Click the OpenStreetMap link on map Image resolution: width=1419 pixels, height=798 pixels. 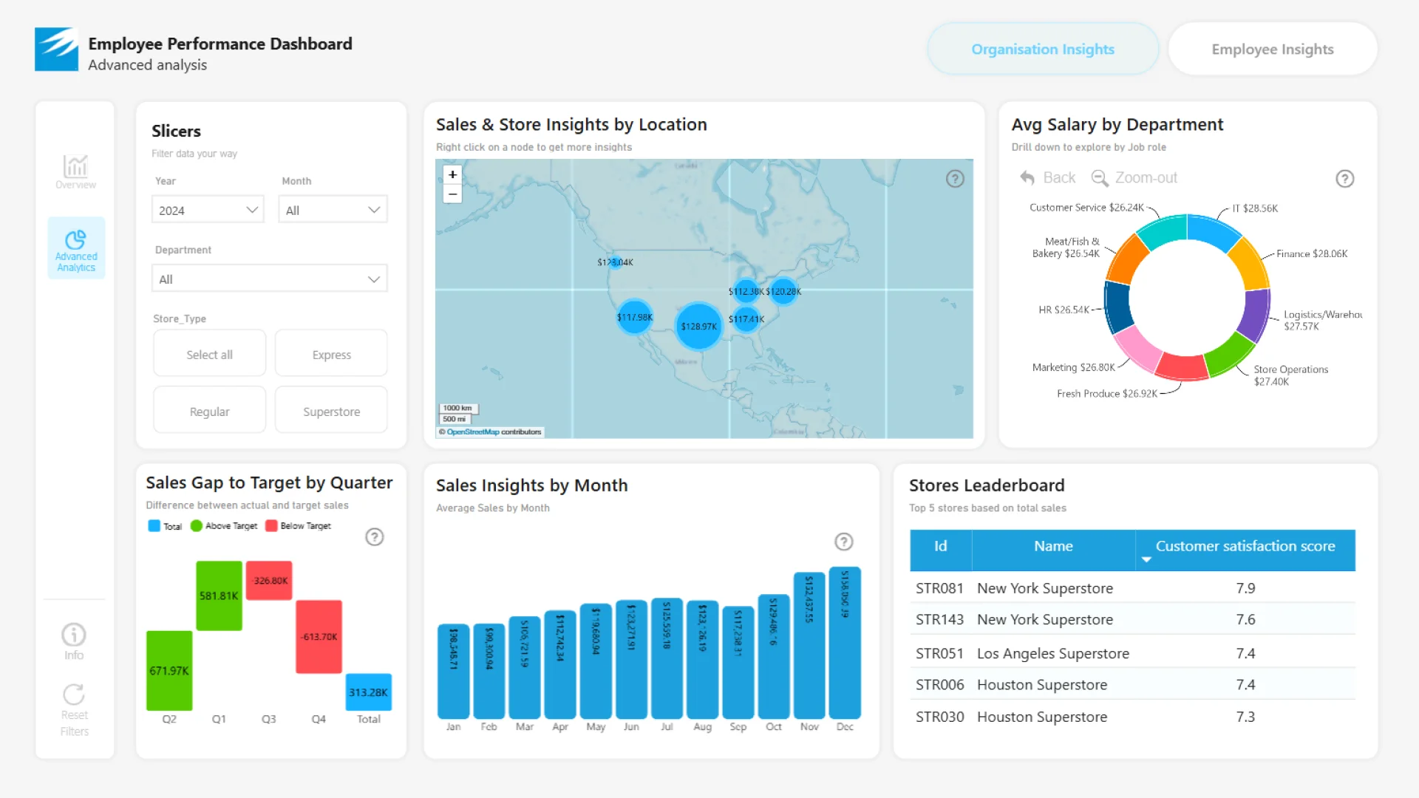click(472, 432)
